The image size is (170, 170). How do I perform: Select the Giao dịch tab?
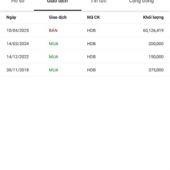pyautogui.click(x=58, y=1)
